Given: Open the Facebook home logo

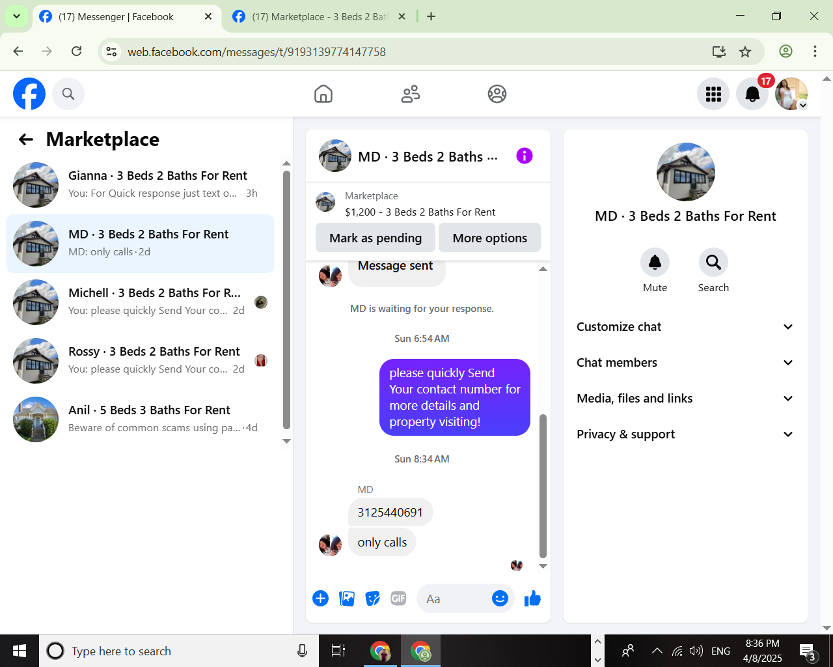Looking at the screenshot, I should [29, 94].
